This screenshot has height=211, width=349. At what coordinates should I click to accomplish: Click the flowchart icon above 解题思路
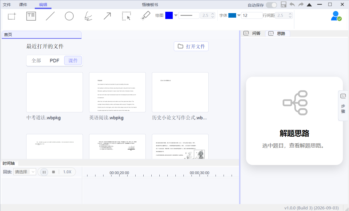coord(295,103)
